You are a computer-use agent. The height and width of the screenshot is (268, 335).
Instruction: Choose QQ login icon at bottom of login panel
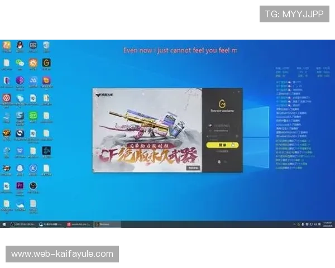click(x=219, y=162)
